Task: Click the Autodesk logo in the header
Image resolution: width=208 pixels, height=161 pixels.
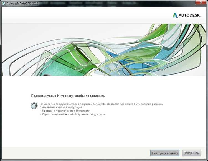Action: 187,15
